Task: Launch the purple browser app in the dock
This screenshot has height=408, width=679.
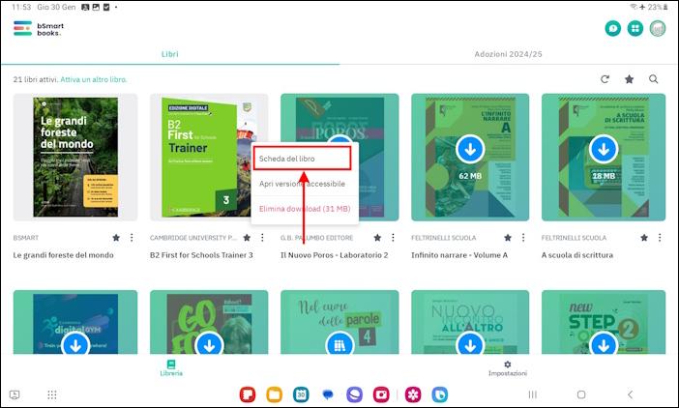Action: [354, 394]
